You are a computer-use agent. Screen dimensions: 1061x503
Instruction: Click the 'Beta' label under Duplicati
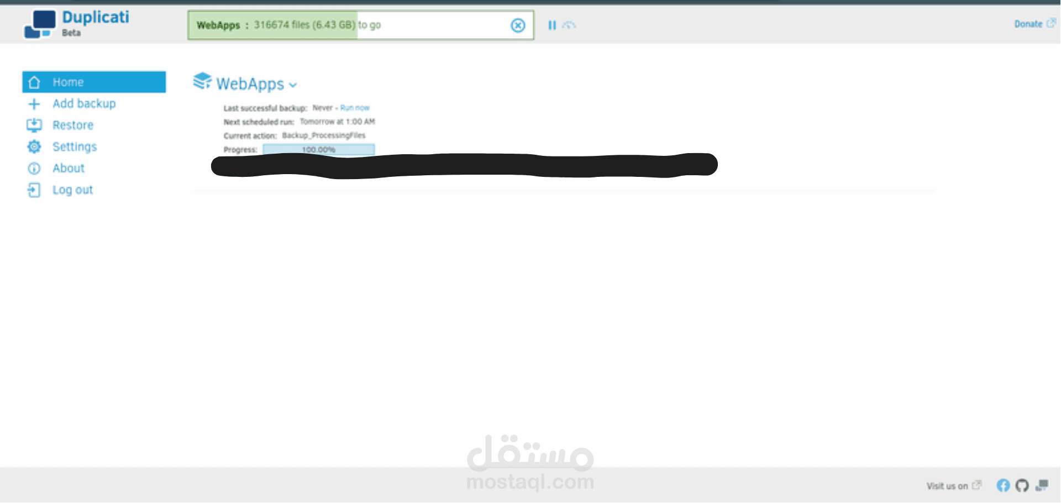click(x=71, y=33)
